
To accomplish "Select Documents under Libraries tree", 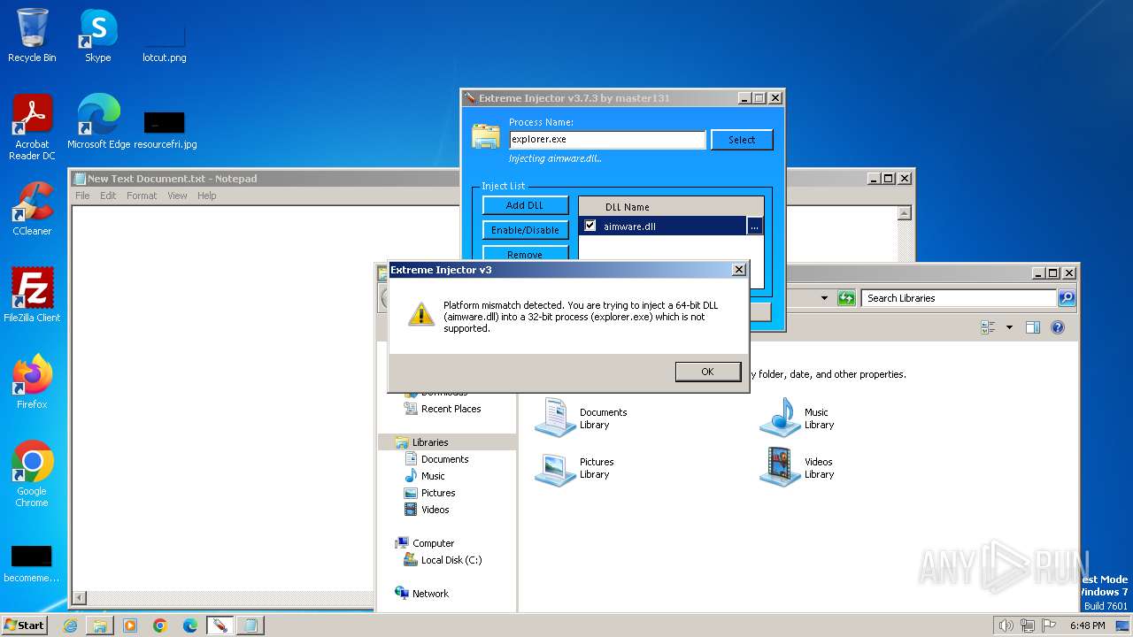I will pos(444,459).
